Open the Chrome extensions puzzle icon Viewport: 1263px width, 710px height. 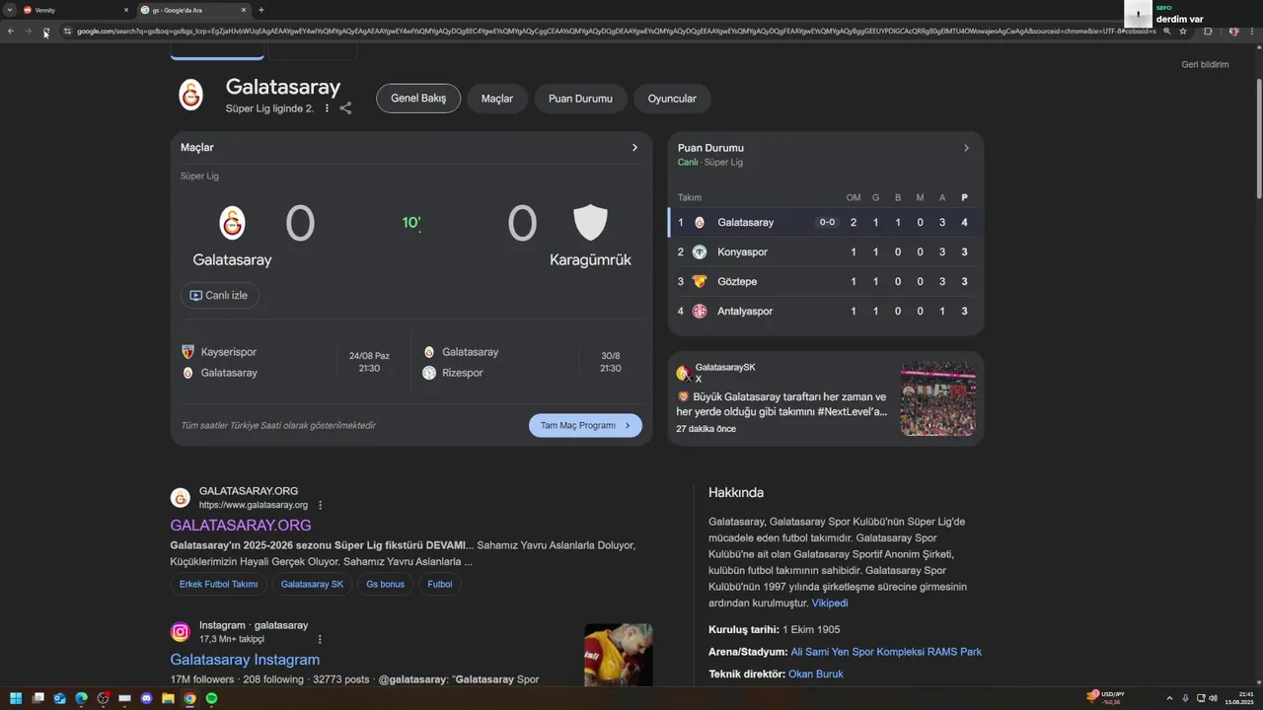coord(1208,32)
